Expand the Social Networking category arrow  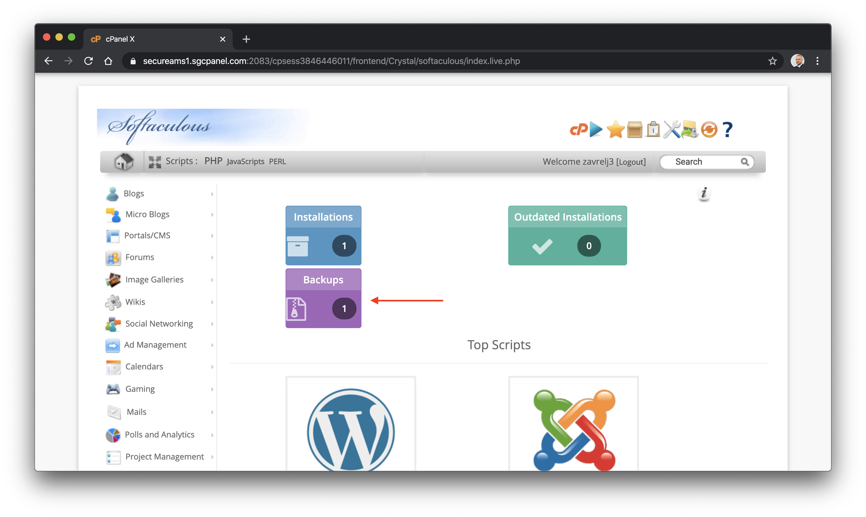tap(212, 324)
